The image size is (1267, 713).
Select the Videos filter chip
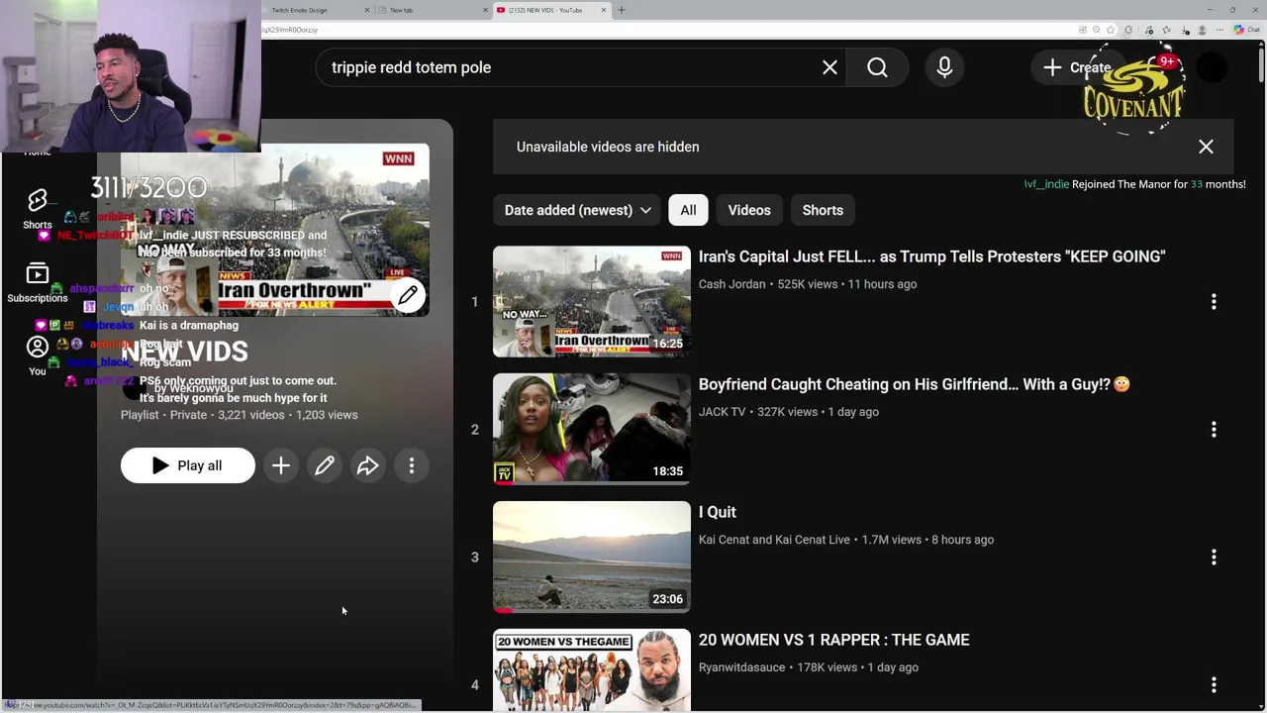[749, 210]
